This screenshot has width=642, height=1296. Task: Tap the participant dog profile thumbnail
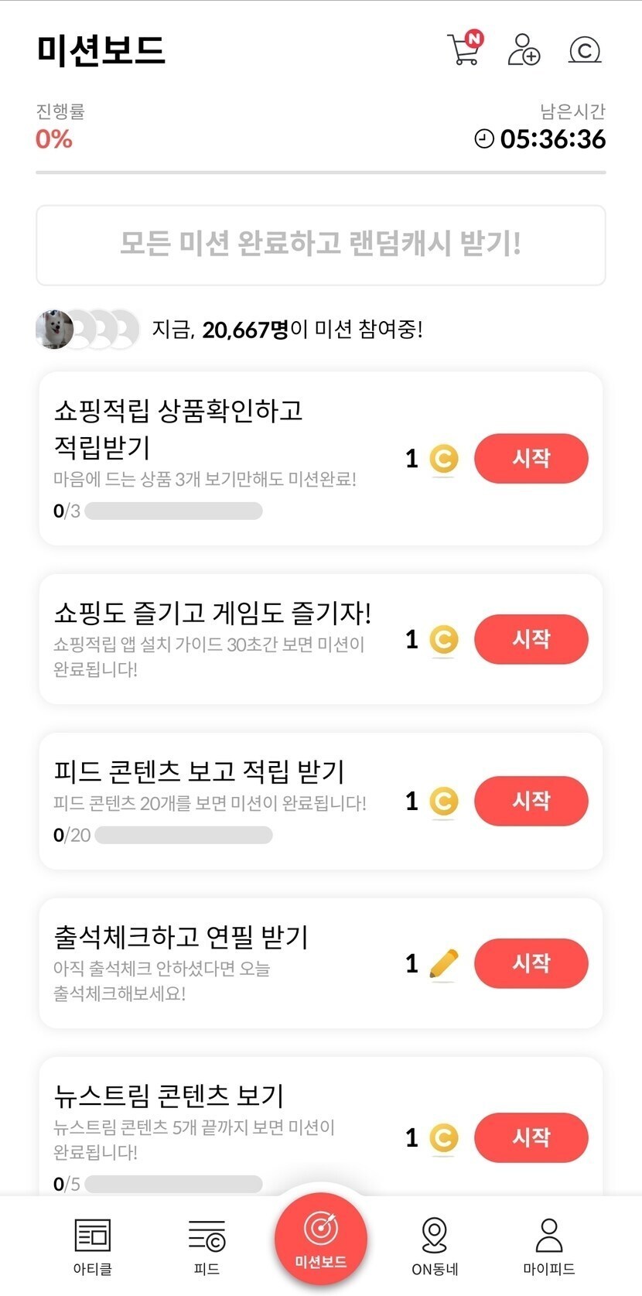click(55, 330)
